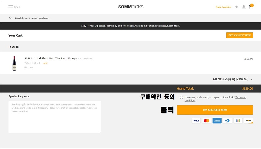Open the Pinot Noir bottle thumbnail
The height and width of the screenshot is (149, 261).
(x=14, y=64)
